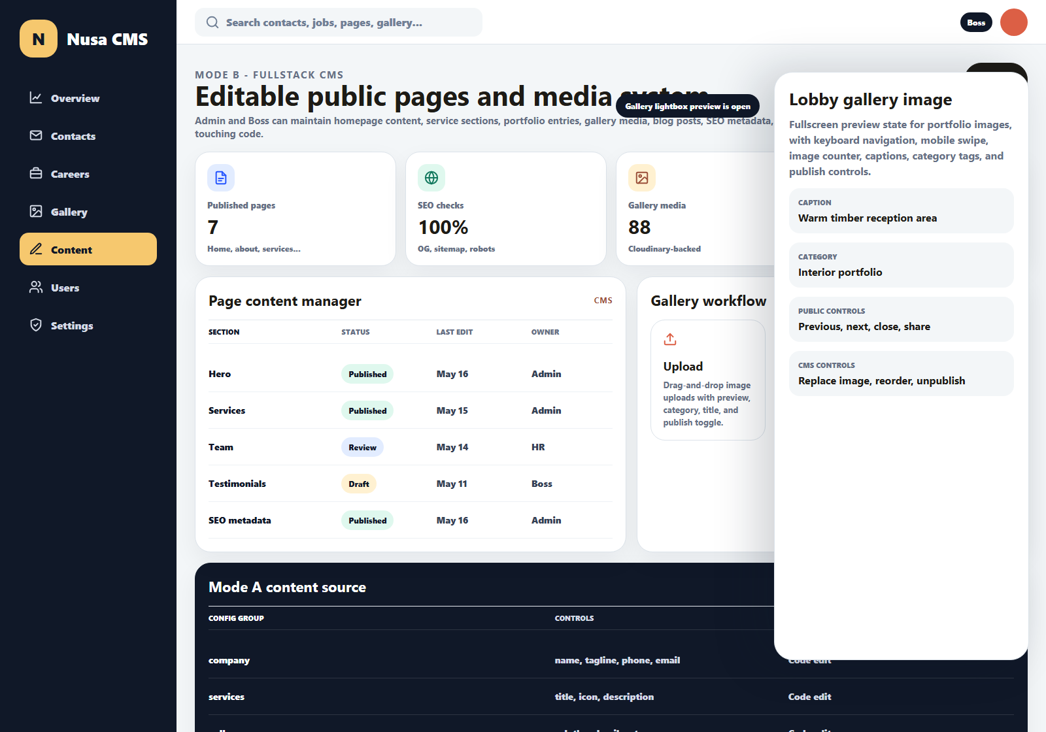
Task: Click the Upload arrow icon
Action: [670, 339]
